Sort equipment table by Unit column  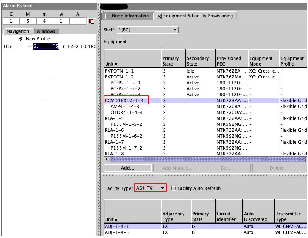(133, 58)
